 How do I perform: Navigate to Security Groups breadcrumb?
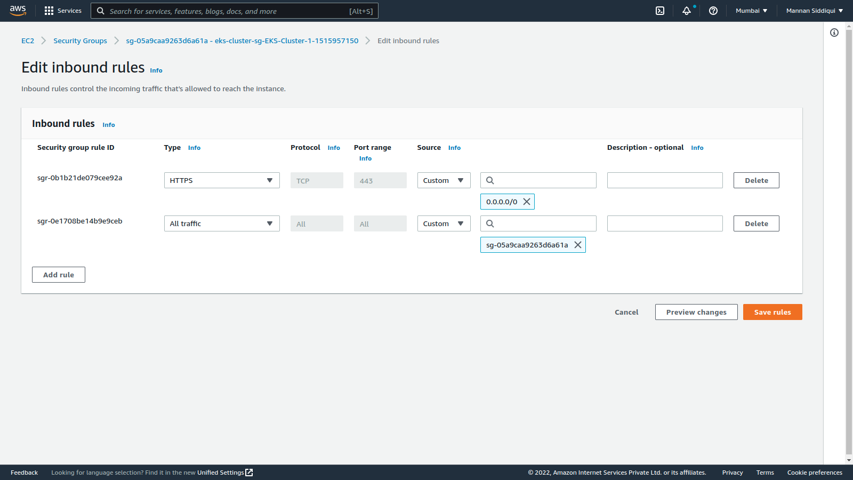(80, 41)
